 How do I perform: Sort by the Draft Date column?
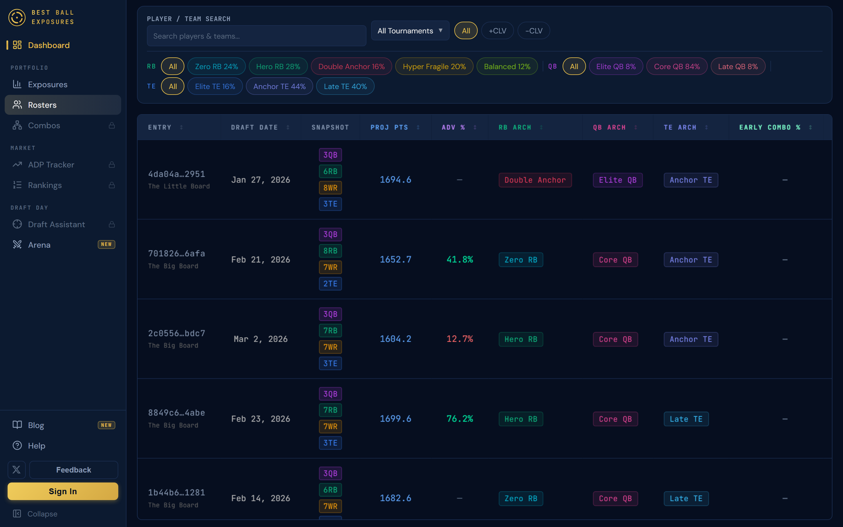point(260,127)
